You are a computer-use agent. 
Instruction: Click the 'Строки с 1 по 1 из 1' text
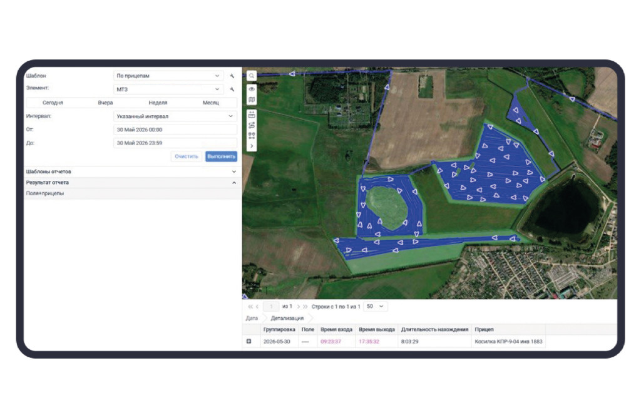[336, 307]
